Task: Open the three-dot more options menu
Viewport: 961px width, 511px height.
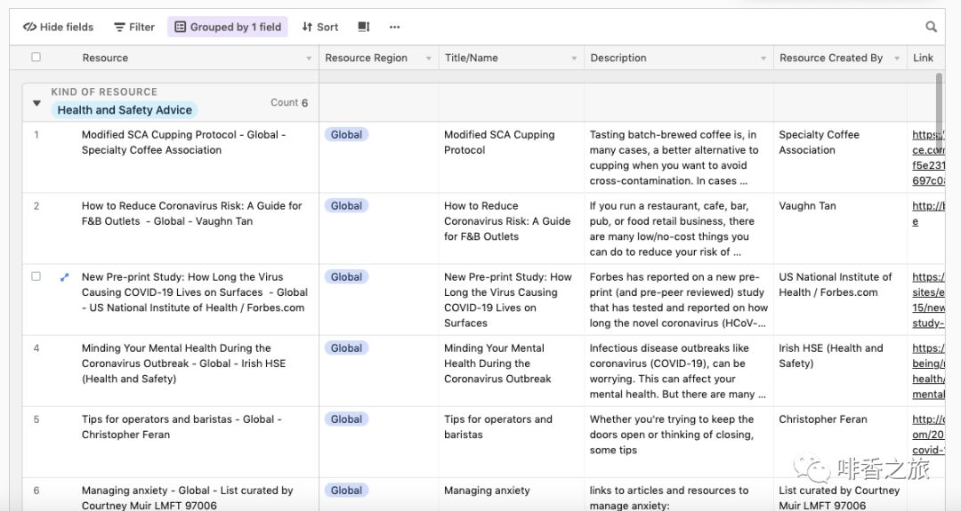Action: coord(395,27)
